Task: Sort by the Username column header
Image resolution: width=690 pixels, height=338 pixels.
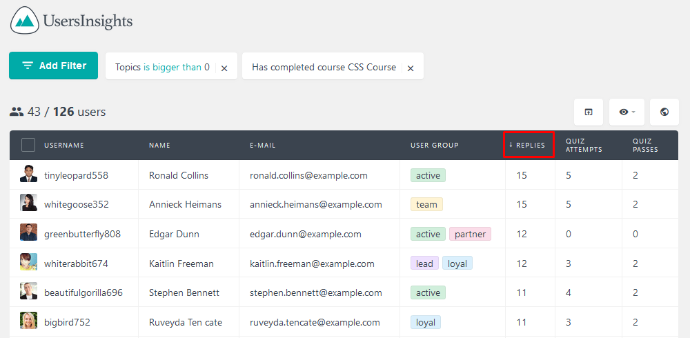Action: coord(63,146)
